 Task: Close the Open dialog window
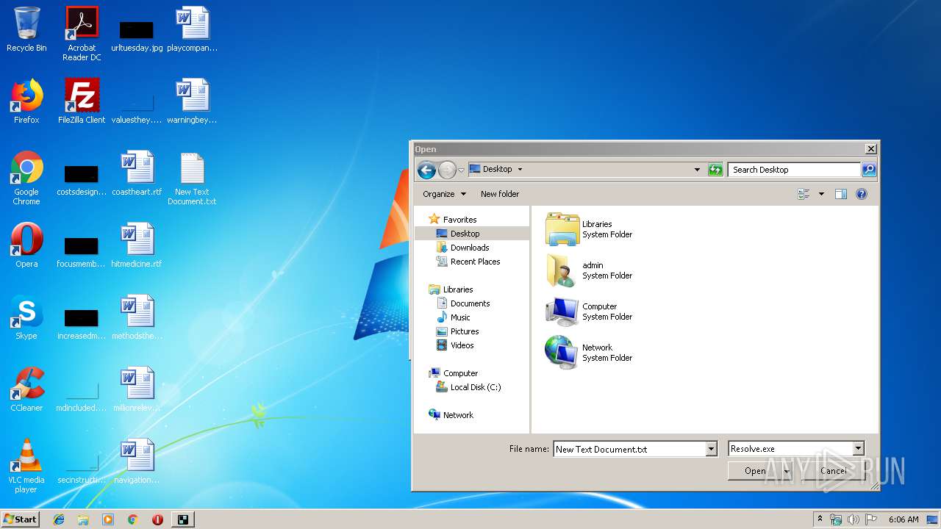coord(870,149)
